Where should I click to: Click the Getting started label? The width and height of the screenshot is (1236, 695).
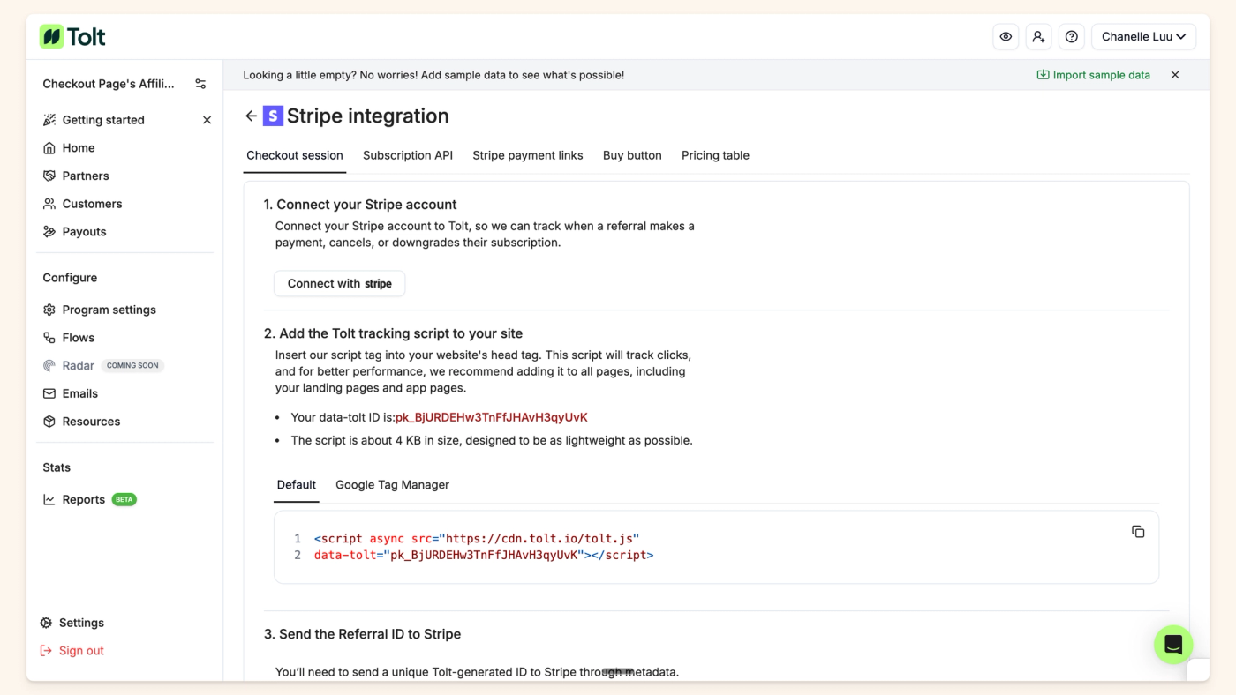tap(103, 120)
